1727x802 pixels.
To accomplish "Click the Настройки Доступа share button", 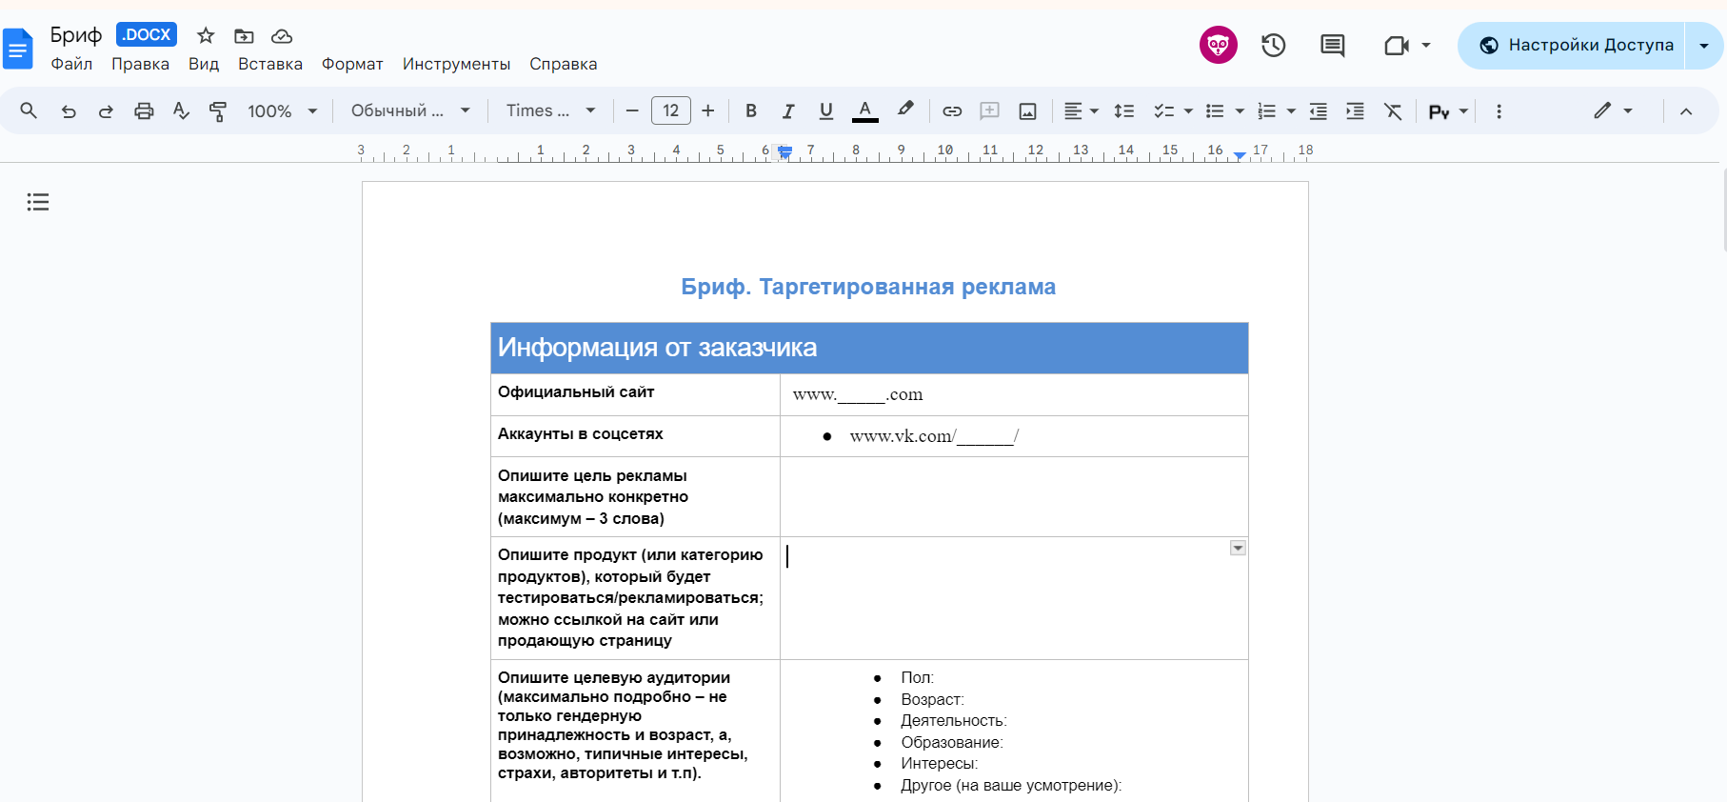I will [x=1573, y=46].
